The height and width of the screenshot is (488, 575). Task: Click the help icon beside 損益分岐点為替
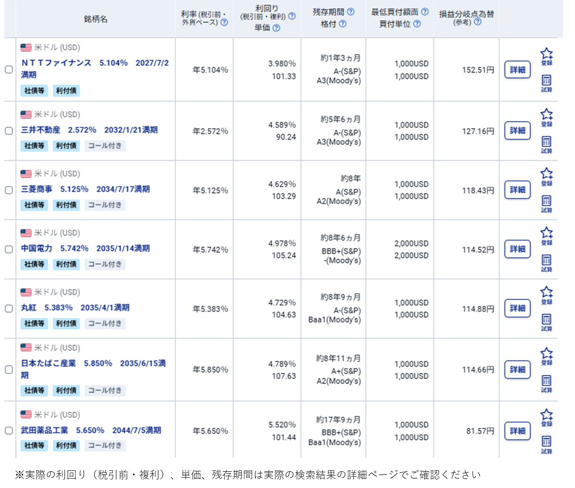pos(478,22)
